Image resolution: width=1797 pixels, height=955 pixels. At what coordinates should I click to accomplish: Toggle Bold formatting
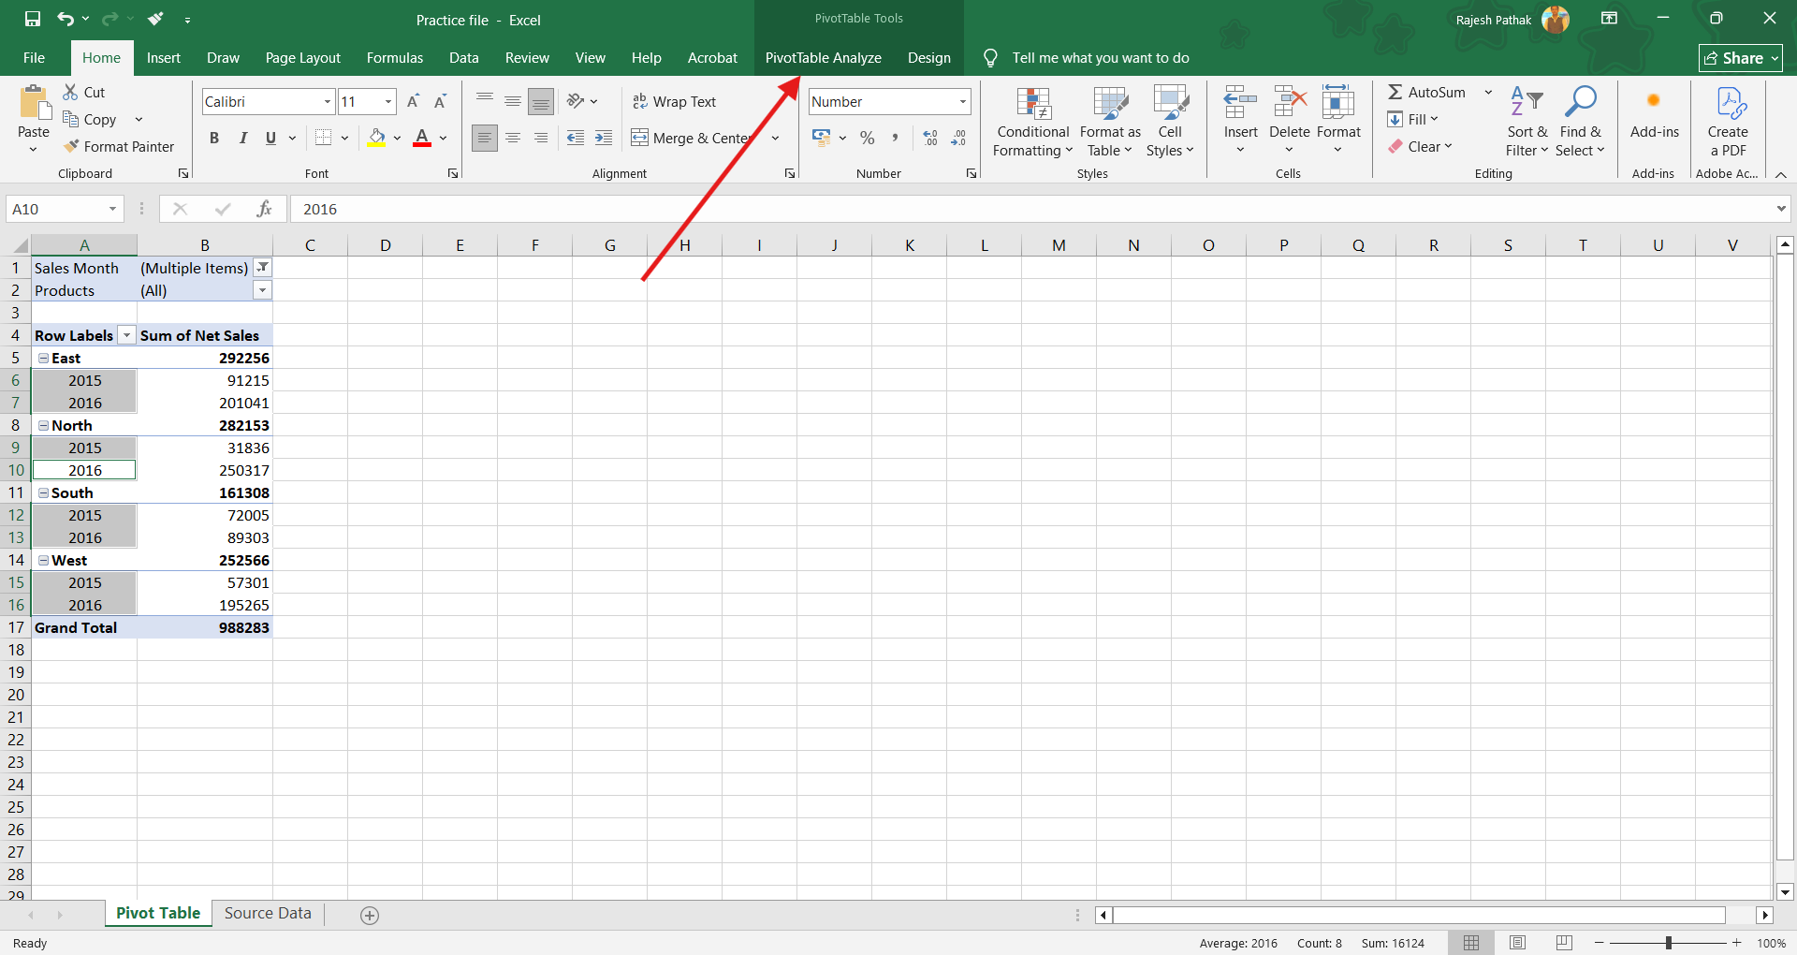pyautogui.click(x=214, y=139)
